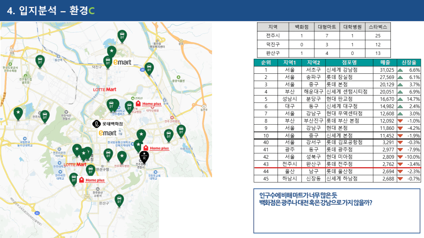Click the DT pin directly left of the 덕진구 emart logo

coord(108,62)
